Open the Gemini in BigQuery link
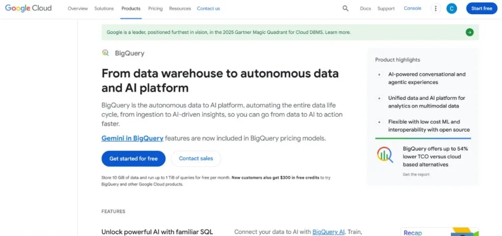Screen dimensions: 502x236 [132, 138]
